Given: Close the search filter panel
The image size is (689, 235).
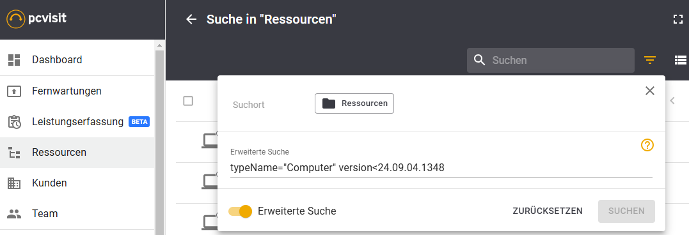Looking at the screenshot, I should (650, 91).
